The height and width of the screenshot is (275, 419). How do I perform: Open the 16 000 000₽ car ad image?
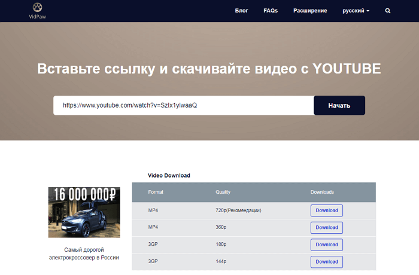click(84, 212)
